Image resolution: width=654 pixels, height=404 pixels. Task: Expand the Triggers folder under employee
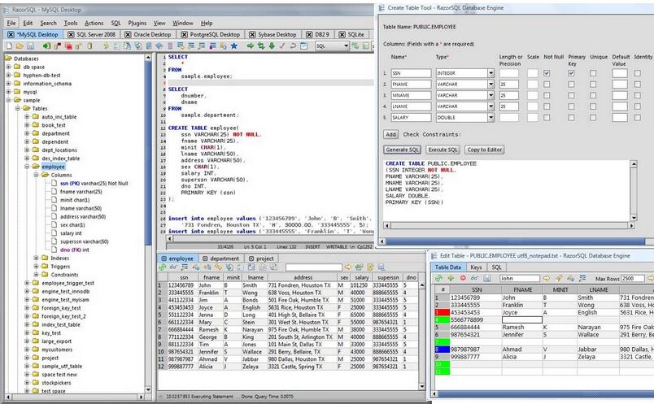pyautogui.click(x=36, y=267)
